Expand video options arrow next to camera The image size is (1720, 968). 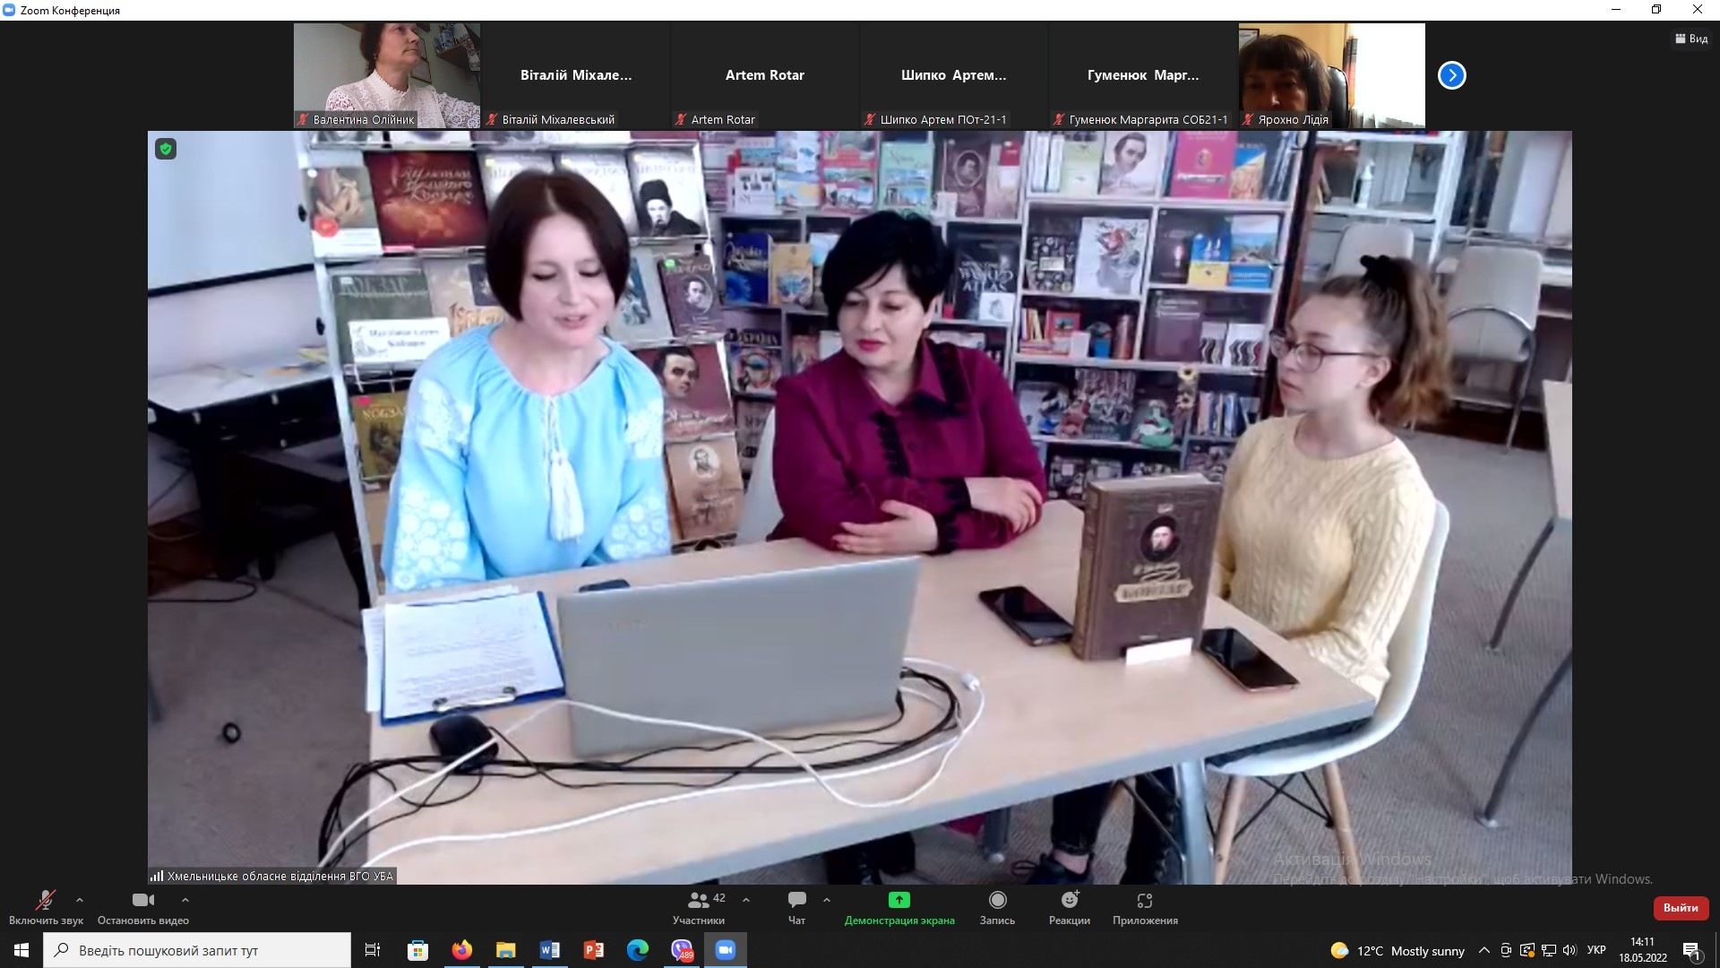point(185,900)
